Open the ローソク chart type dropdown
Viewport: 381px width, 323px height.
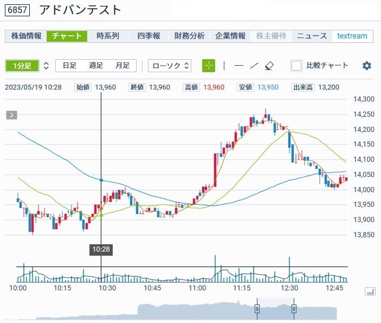170,66
